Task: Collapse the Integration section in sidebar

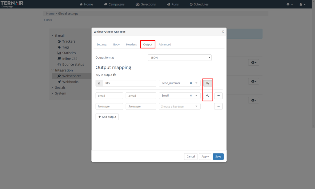Action: tap(52, 70)
